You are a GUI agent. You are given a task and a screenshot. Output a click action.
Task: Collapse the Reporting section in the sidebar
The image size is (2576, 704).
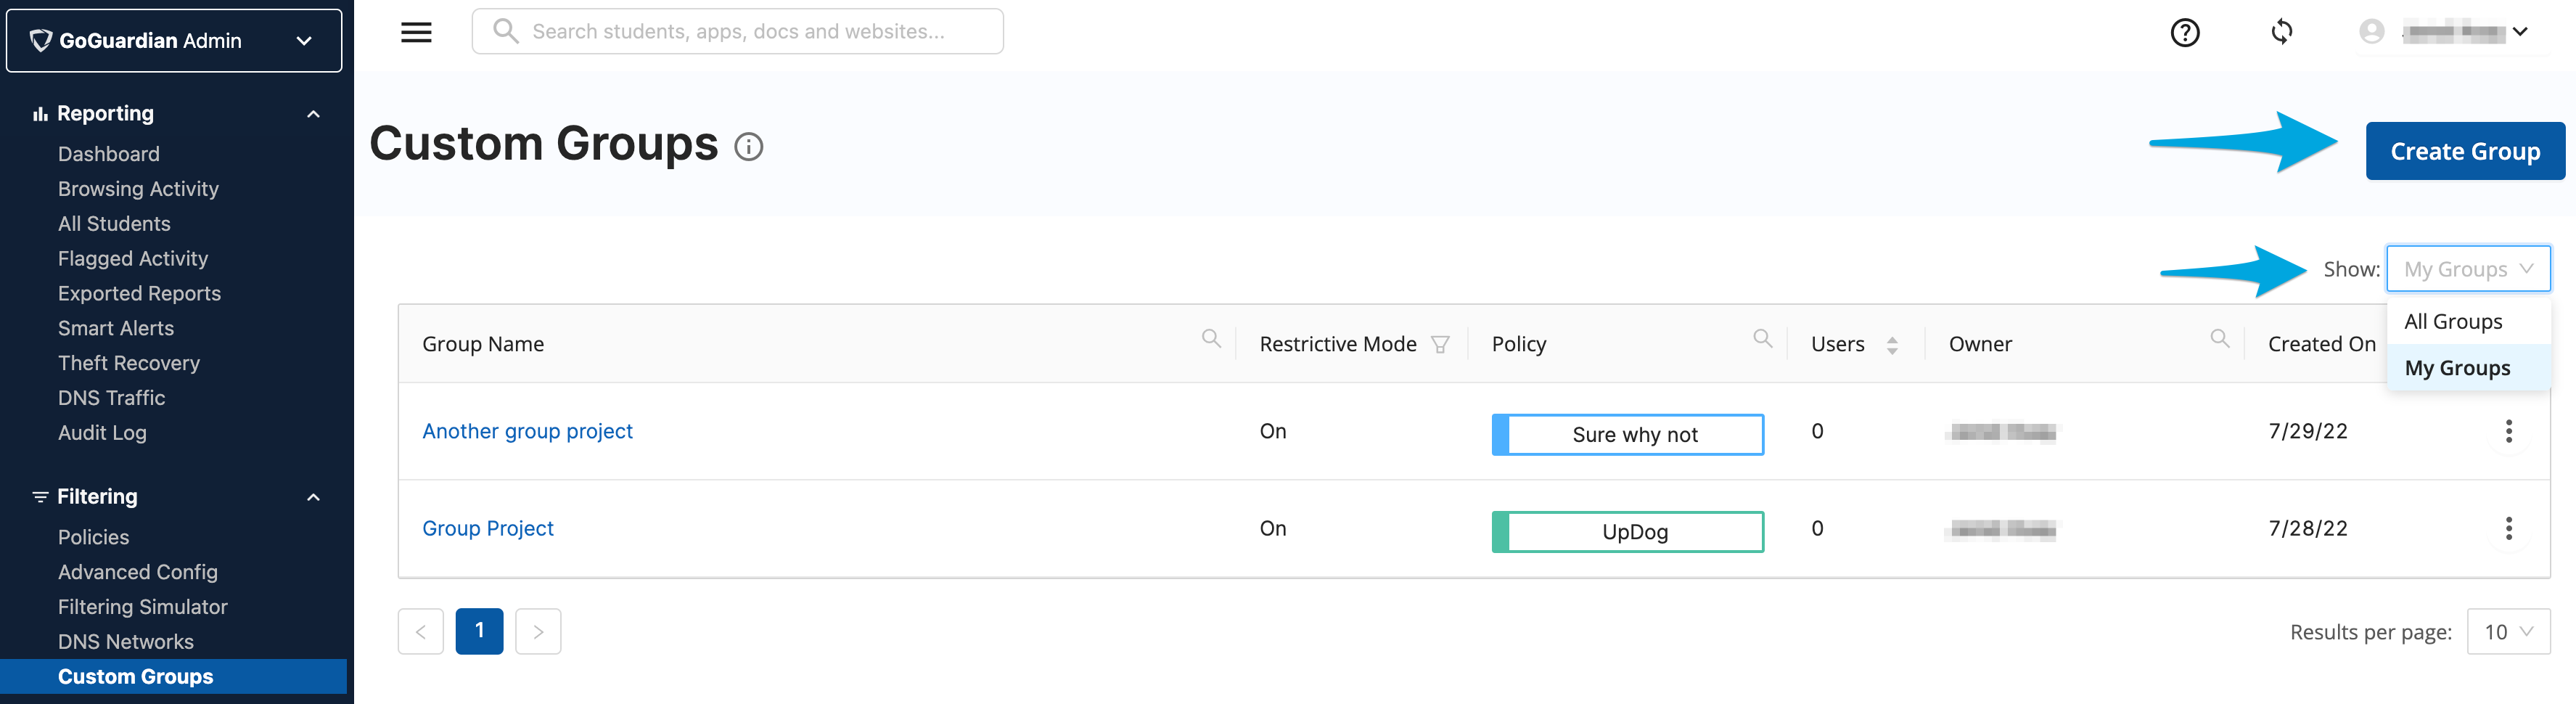[312, 113]
